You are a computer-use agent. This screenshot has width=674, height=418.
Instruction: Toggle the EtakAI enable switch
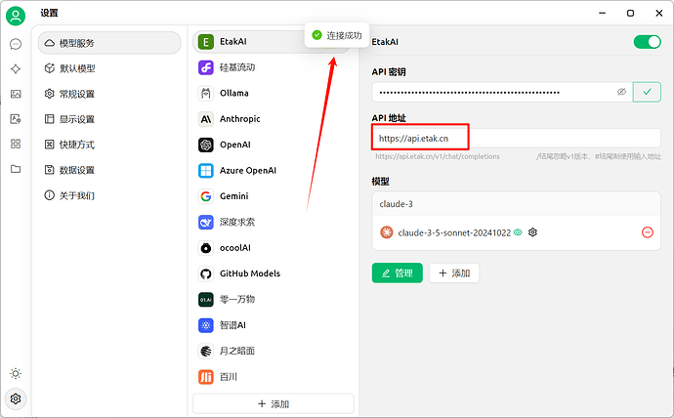click(648, 42)
